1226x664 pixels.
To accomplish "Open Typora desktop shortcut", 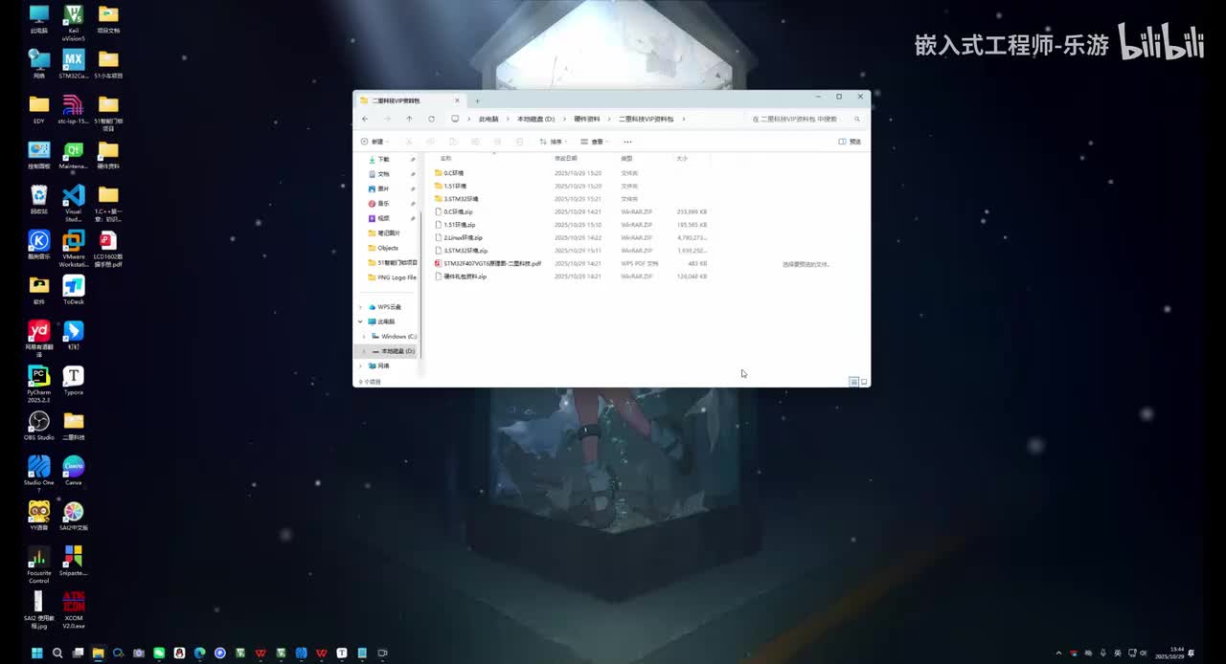I will (x=74, y=380).
